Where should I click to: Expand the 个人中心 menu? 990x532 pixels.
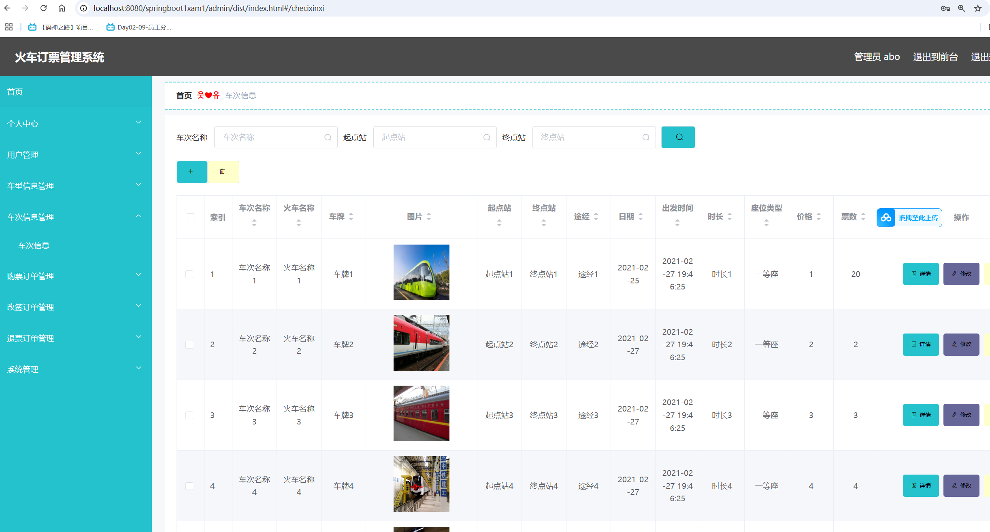coord(76,124)
